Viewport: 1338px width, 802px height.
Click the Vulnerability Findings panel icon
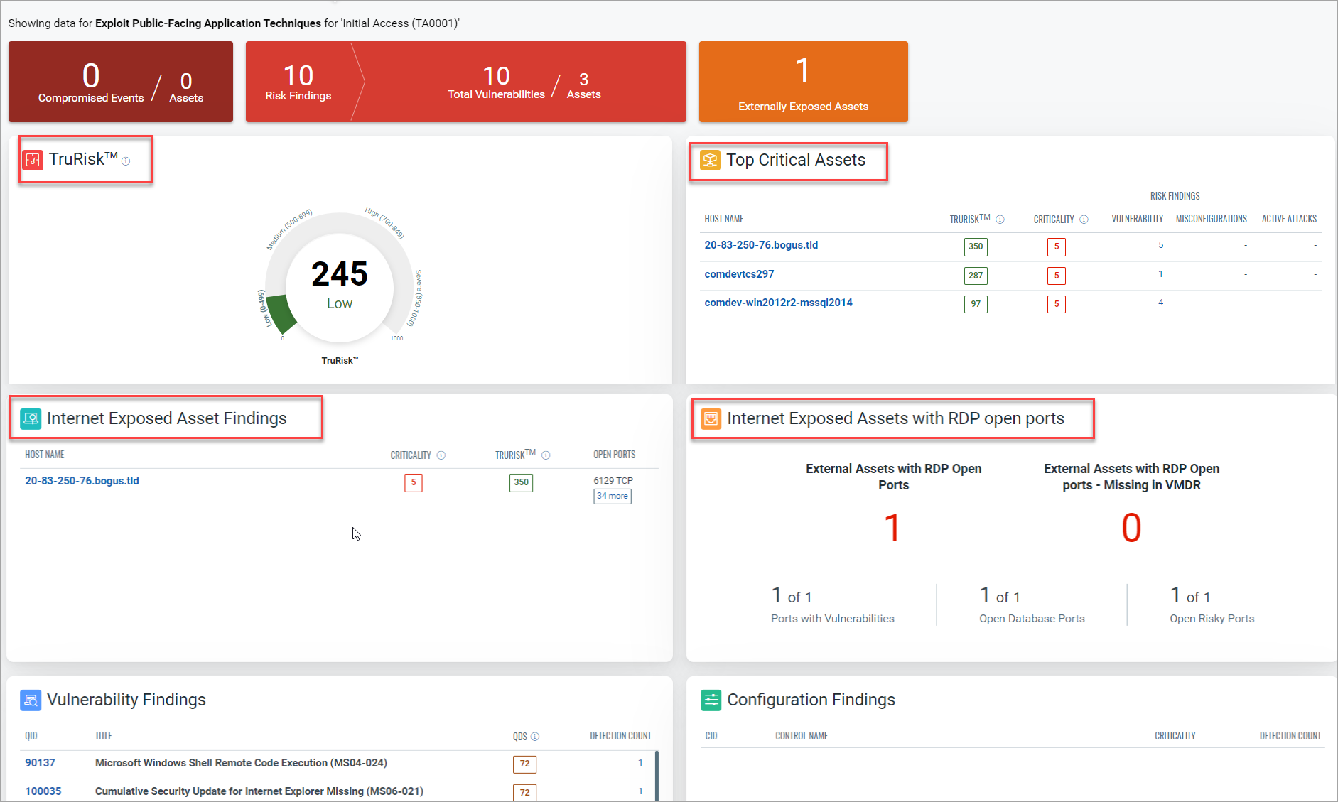(31, 700)
